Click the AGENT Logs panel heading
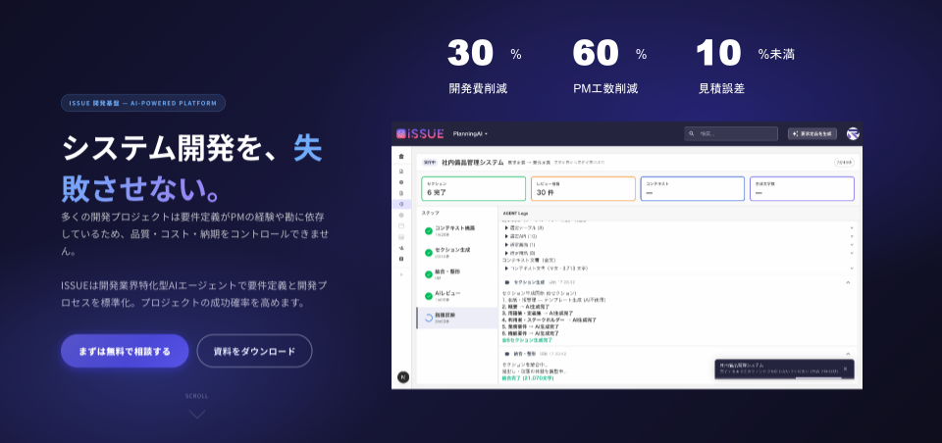Screen dimensions: 942x443 pyautogui.click(x=515, y=213)
